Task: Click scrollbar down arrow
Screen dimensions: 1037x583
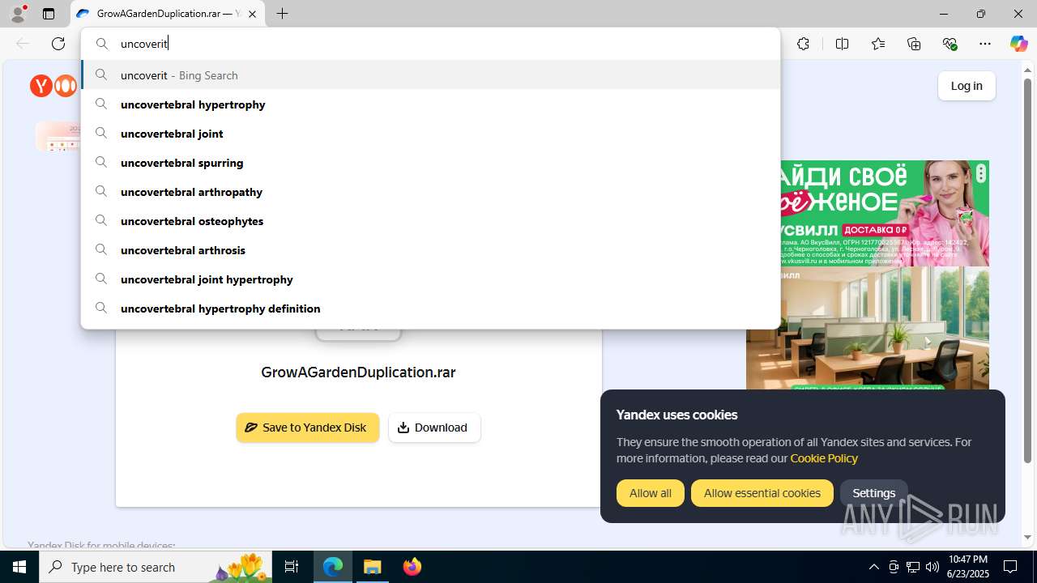Action: 1027,538
